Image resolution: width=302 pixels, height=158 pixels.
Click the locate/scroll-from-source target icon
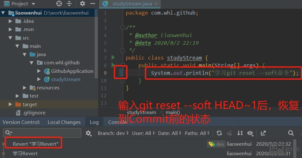(59, 3)
